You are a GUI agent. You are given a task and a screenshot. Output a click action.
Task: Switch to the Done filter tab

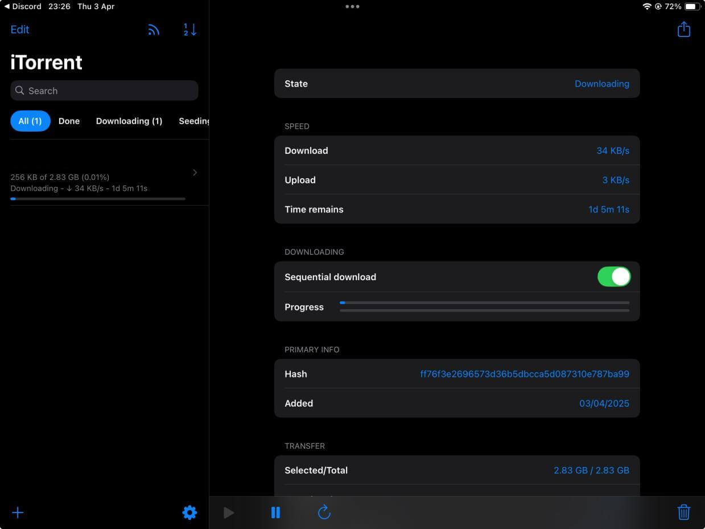pos(69,121)
